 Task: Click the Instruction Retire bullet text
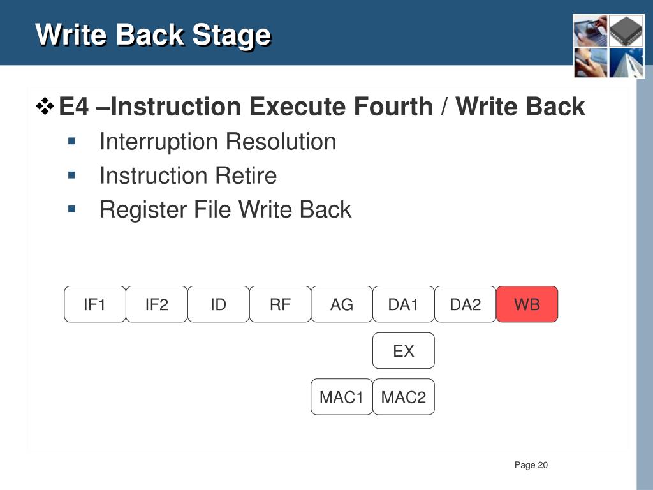188,175
